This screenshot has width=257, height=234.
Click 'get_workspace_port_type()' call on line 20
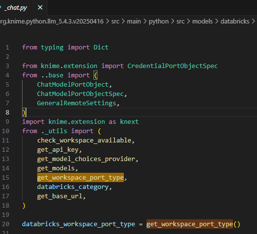click(x=193, y=224)
